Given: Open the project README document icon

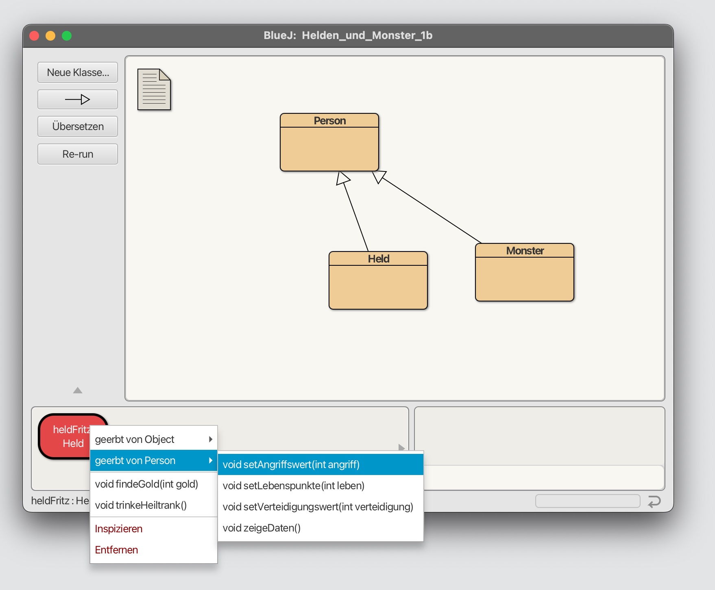Looking at the screenshot, I should 154,89.
